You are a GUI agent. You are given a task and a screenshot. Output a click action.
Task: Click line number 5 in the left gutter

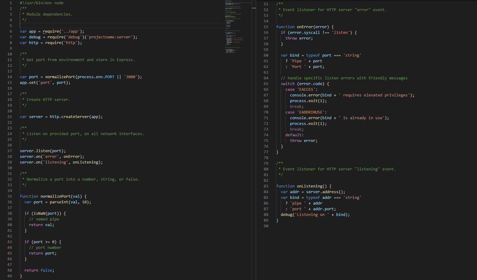point(11,25)
